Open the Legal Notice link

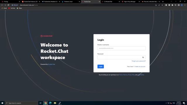141,75
